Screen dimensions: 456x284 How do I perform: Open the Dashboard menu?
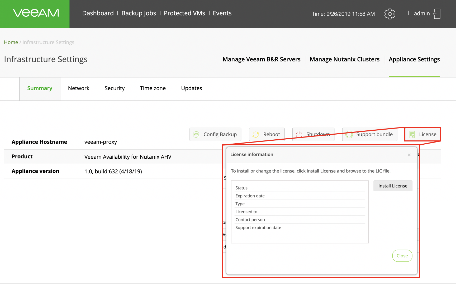pos(98,13)
